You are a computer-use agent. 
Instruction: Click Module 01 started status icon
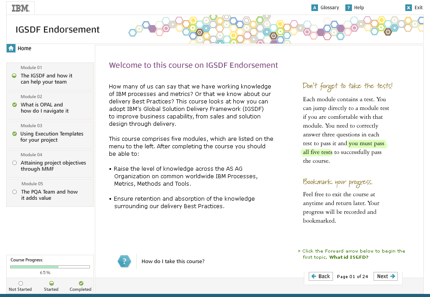click(x=14, y=76)
